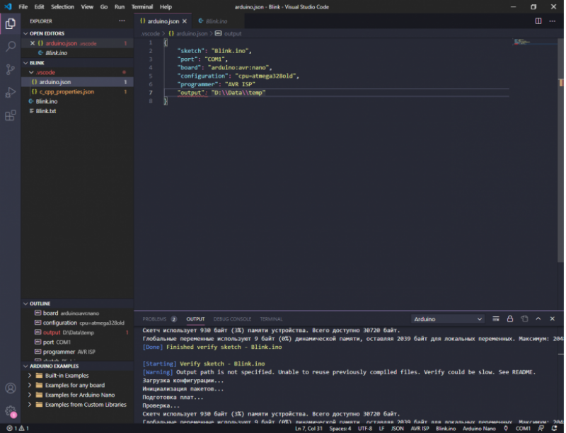The width and height of the screenshot is (566, 433).
Task: Open the Run menu
Action: [120, 6]
